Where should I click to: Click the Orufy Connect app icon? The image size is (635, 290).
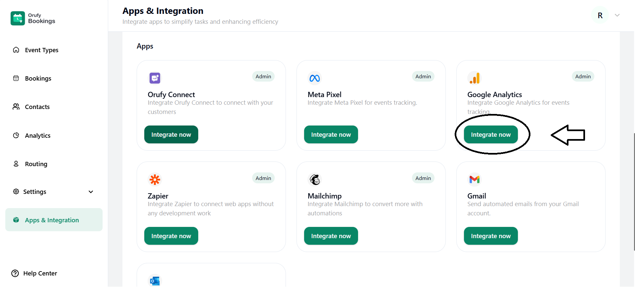[155, 78]
